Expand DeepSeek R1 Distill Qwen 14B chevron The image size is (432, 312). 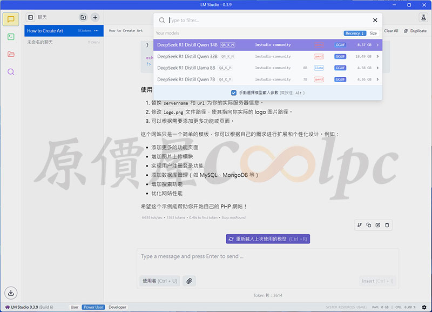coord(377,45)
